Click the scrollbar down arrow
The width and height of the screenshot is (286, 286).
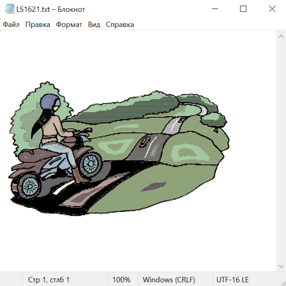pyautogui.click(x=281, y=266)
